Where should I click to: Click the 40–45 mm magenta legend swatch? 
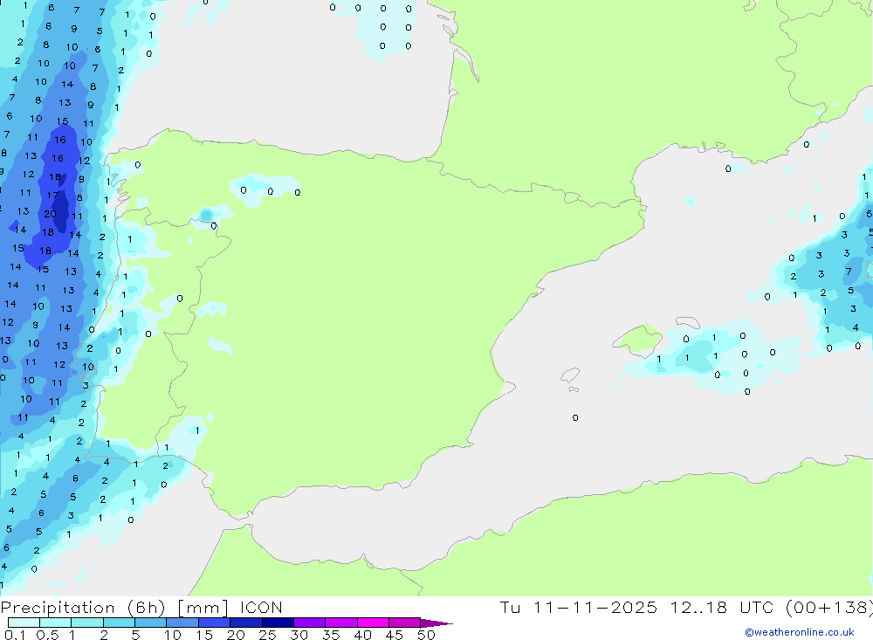pos(373,623)
